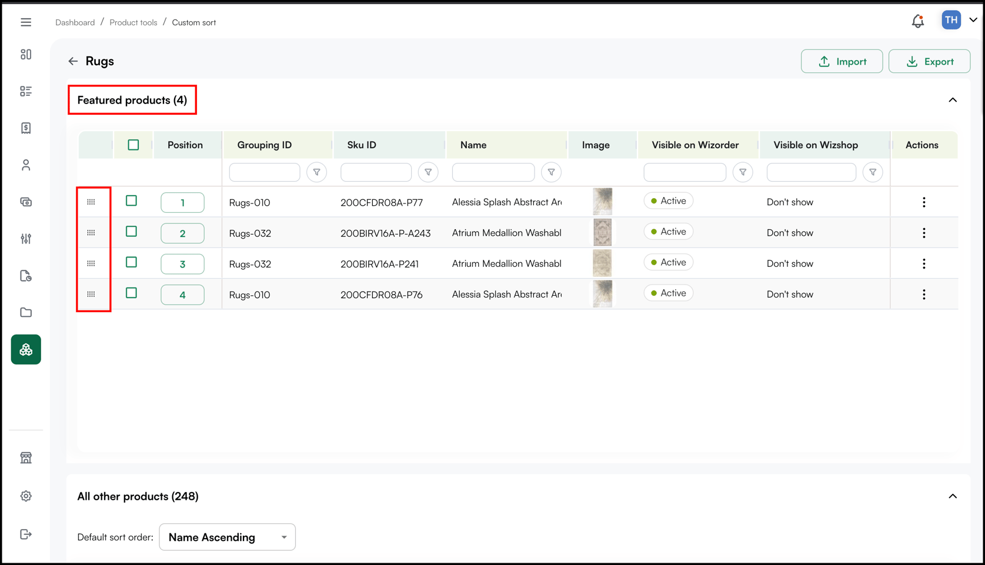Open the dashboard grid icon in the sidebar
Image resolution: width=985 pixels, height=565 pixels.
26,54
